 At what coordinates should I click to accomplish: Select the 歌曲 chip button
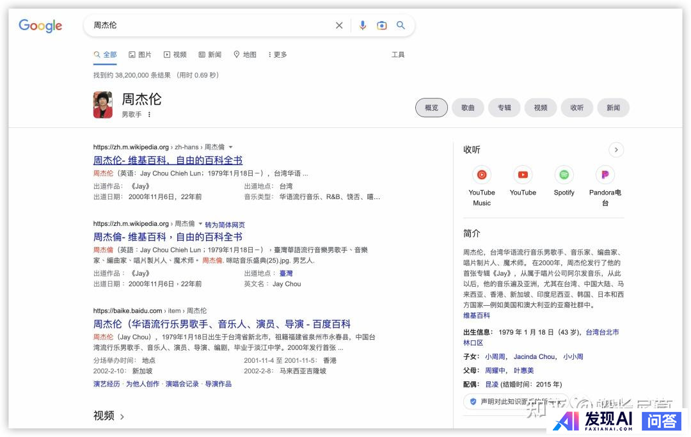468,107
